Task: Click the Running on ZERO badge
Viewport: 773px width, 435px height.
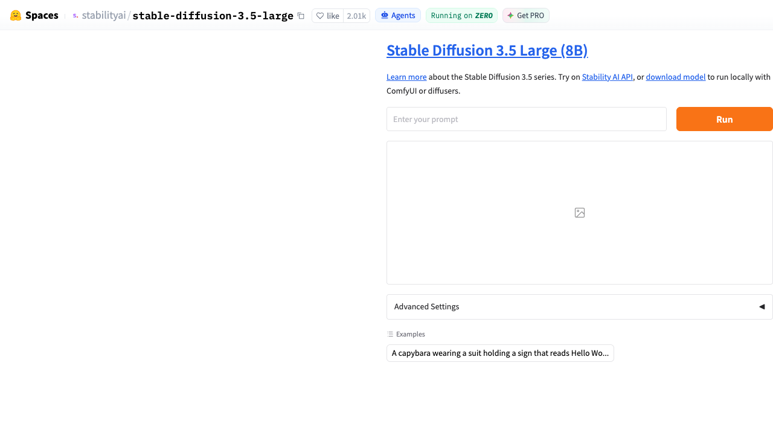Action: click(x=461, y=16)
